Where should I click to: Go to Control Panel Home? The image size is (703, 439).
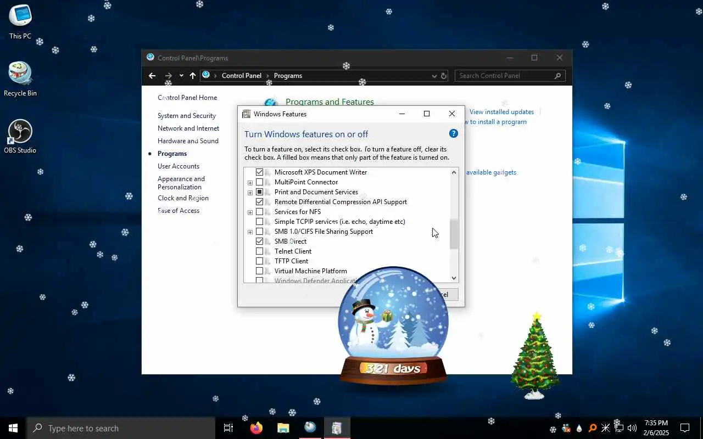187,98
